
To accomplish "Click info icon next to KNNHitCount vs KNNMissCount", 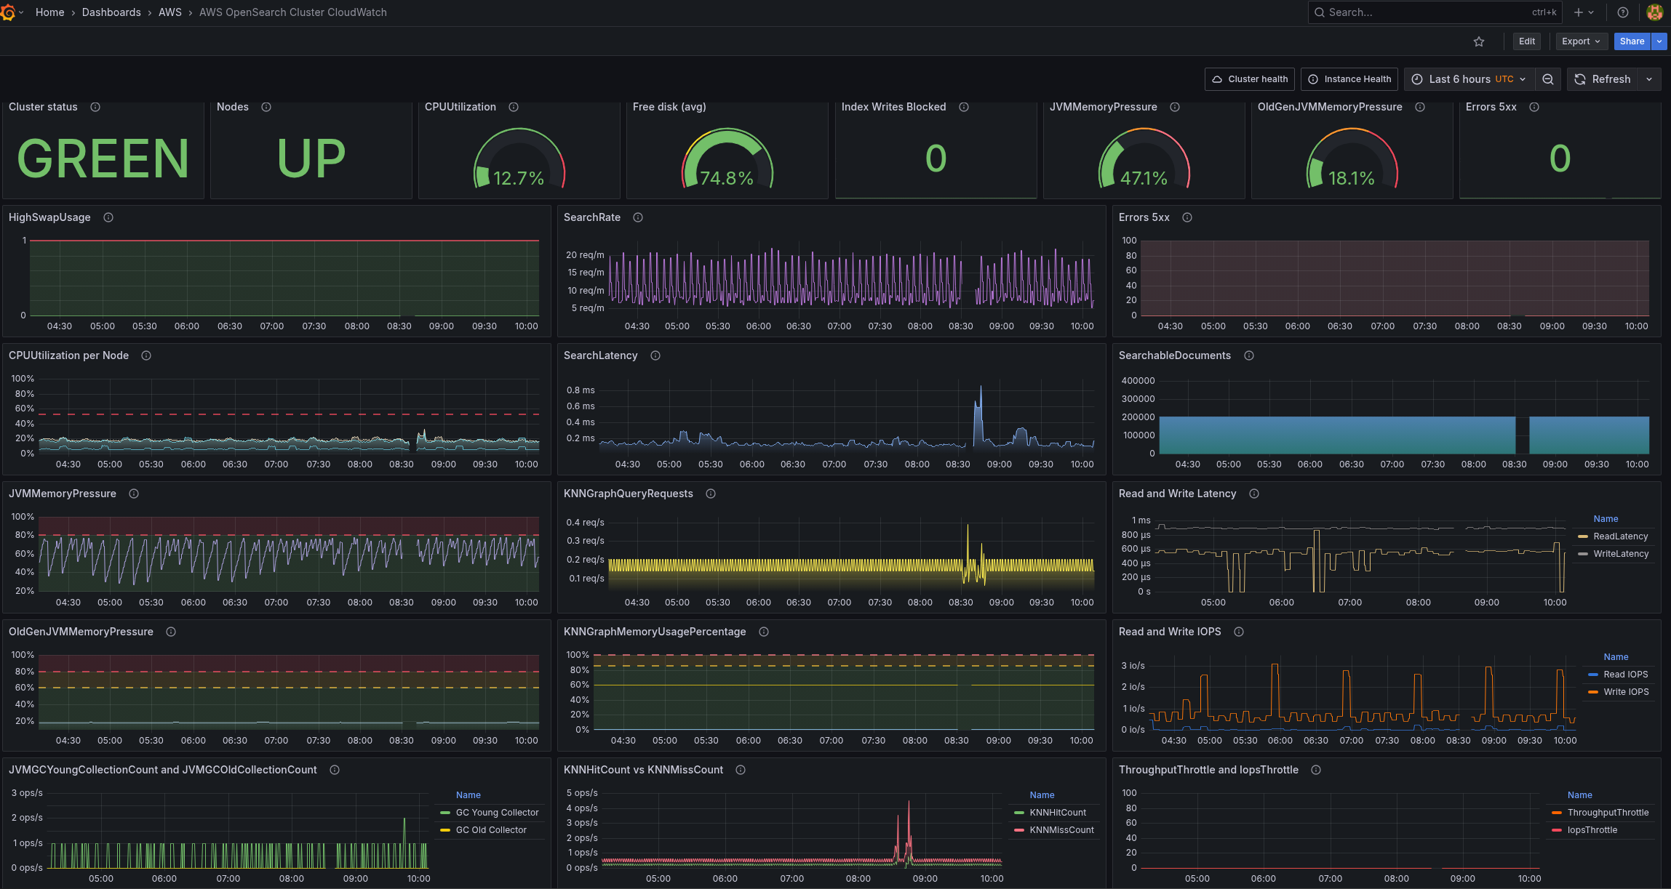I will click(741, 770).
